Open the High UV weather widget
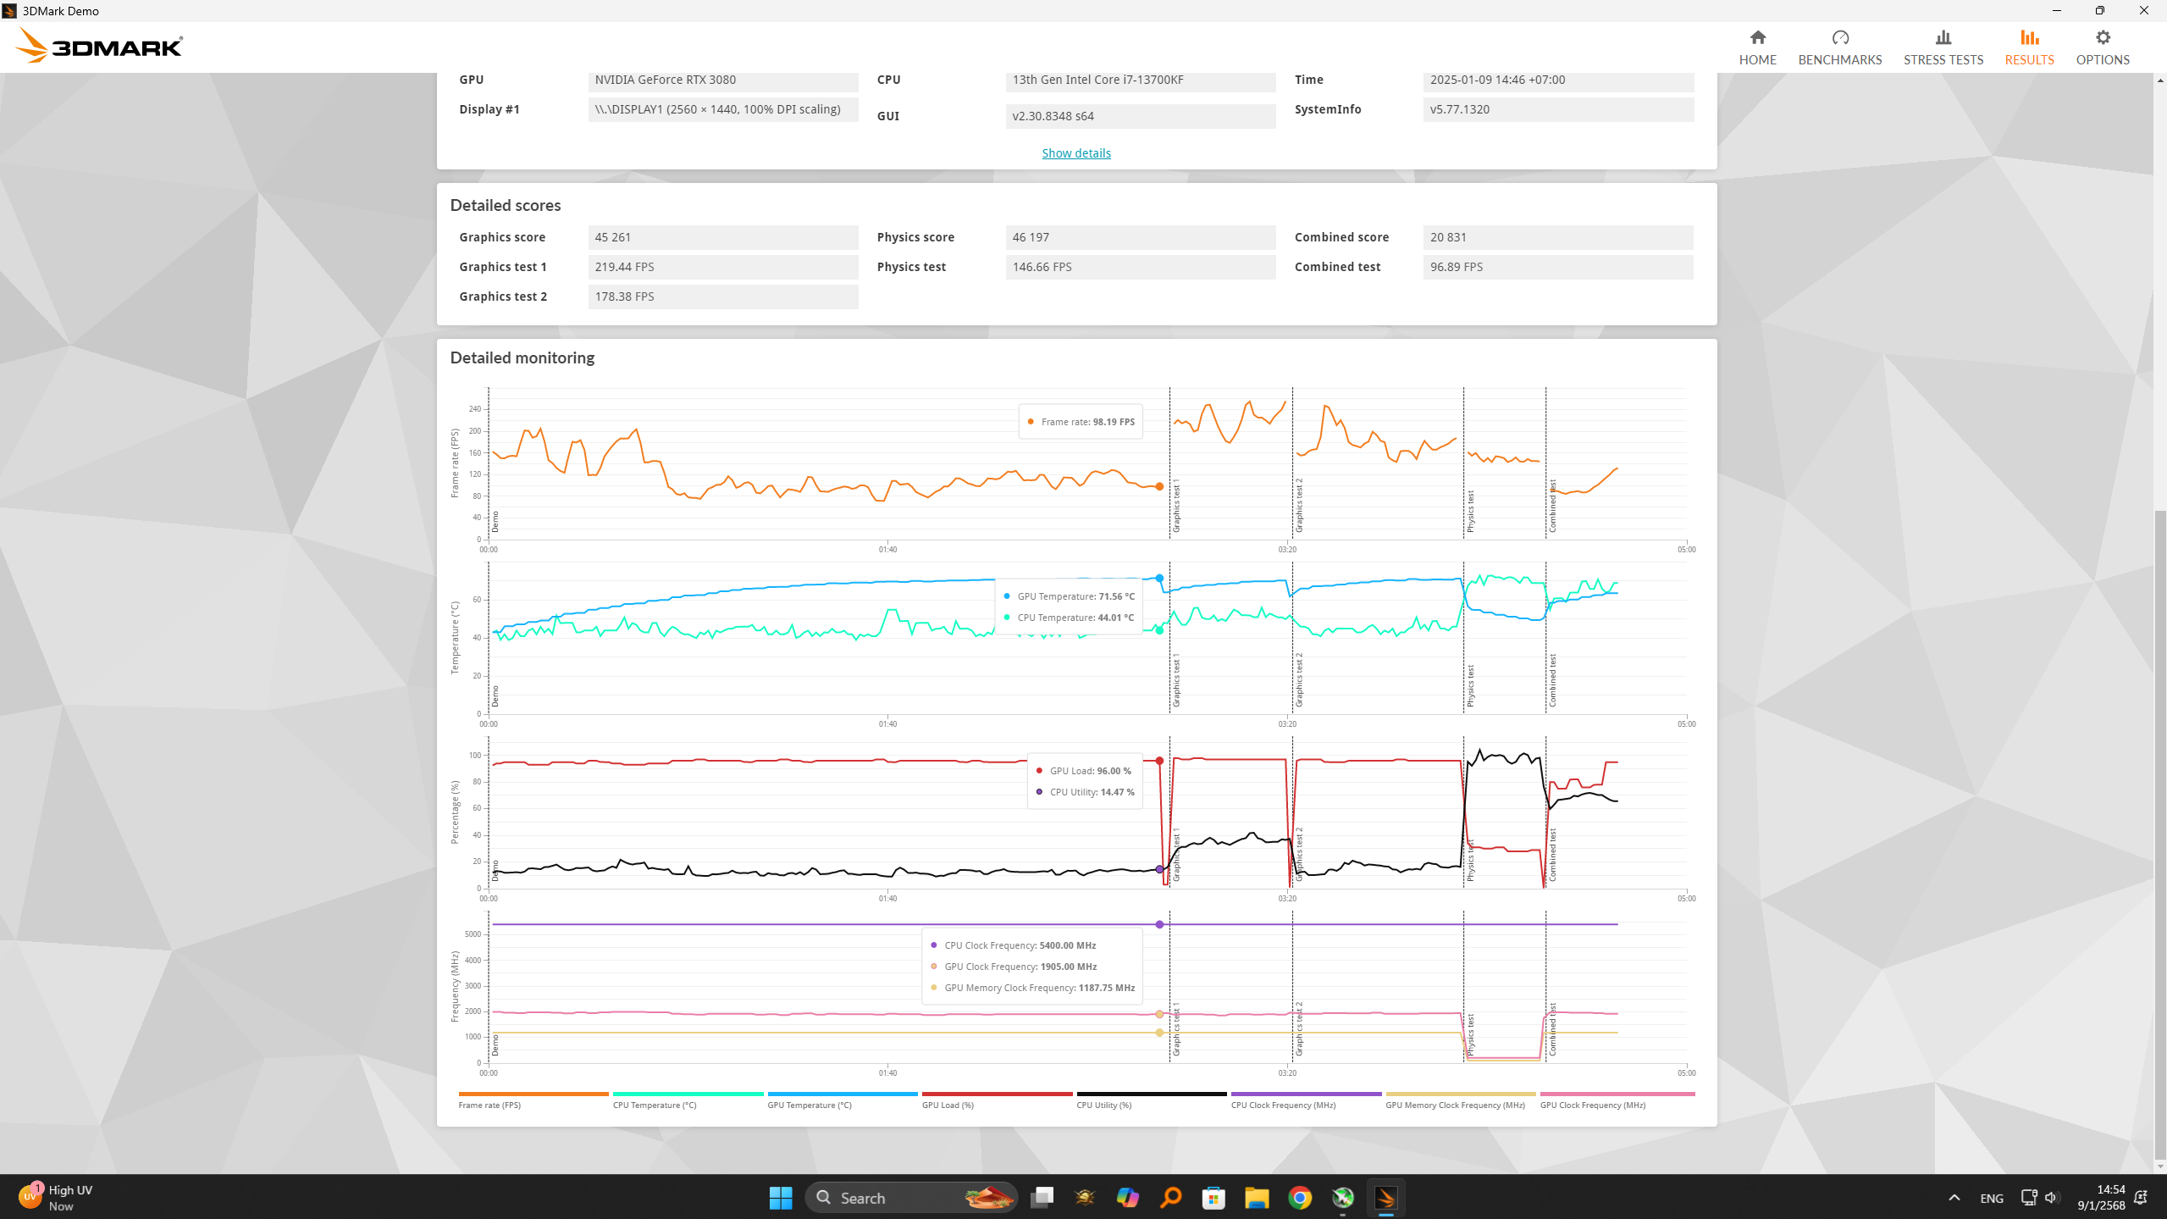The height and width of the screenshot is (1219, 2167). click(56, 1197)
